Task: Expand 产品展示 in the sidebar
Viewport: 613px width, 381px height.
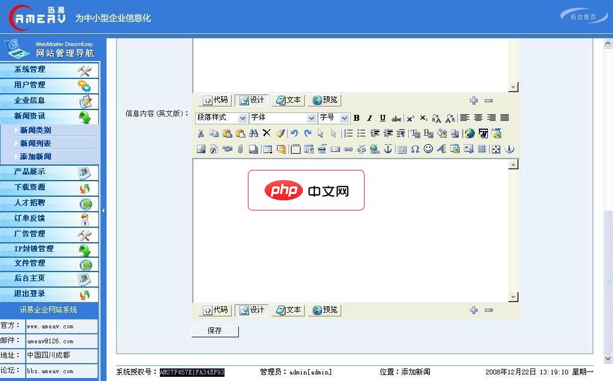Action: 49,172
